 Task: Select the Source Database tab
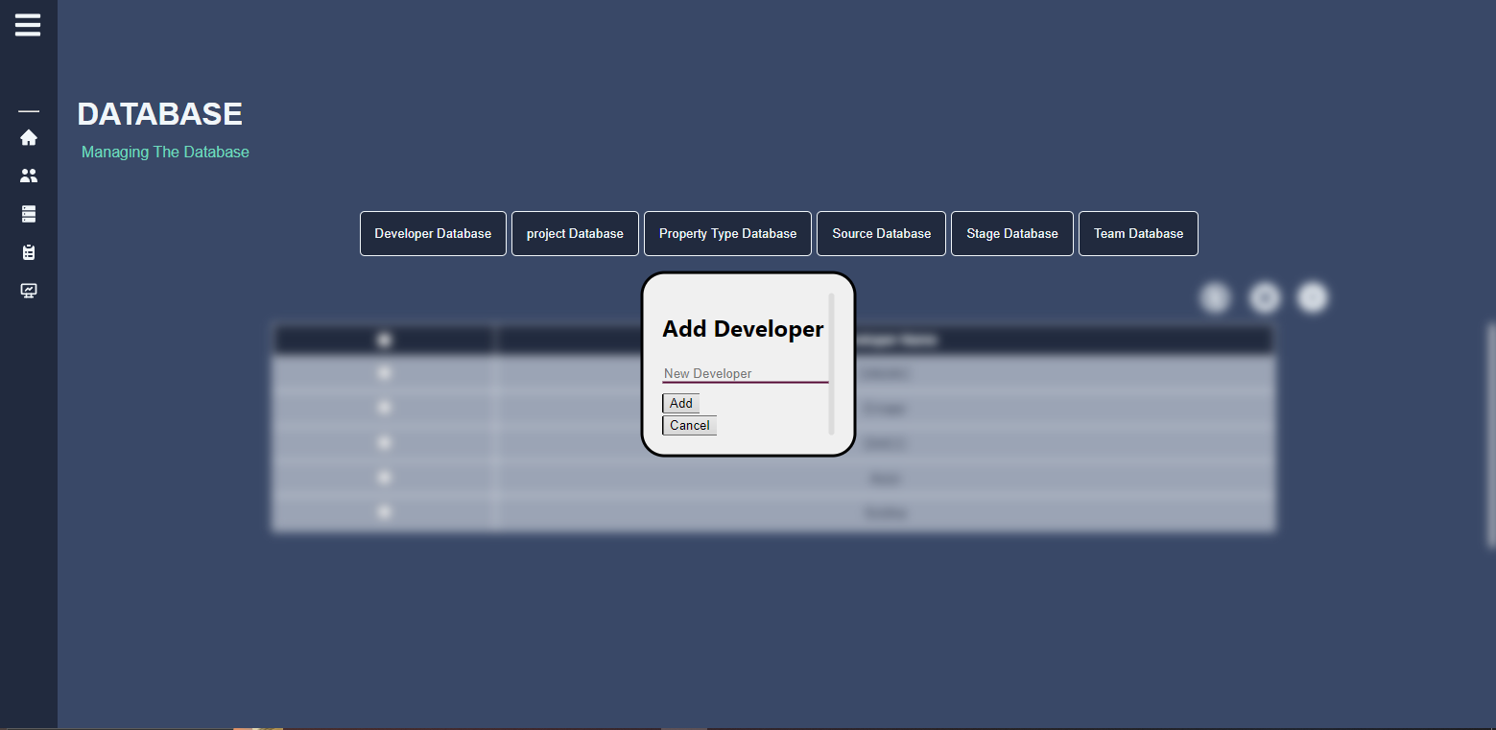tap(881, 234)
